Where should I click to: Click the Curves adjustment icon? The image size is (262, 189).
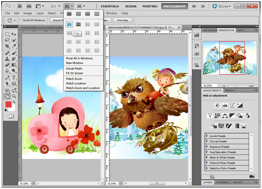(x=233, y=106)
